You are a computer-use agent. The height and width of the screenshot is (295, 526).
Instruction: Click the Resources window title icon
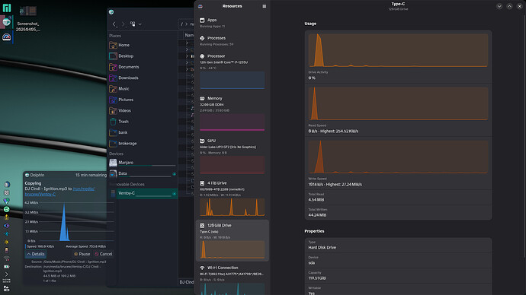200,6
